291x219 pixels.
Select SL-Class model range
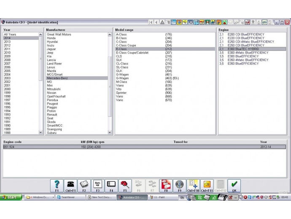(x=165, y=67)
